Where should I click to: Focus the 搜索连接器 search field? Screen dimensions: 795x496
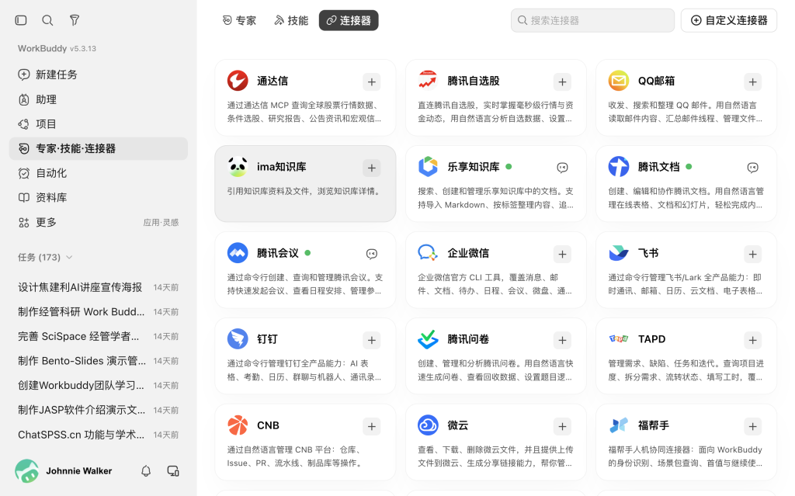coord(592,20)
